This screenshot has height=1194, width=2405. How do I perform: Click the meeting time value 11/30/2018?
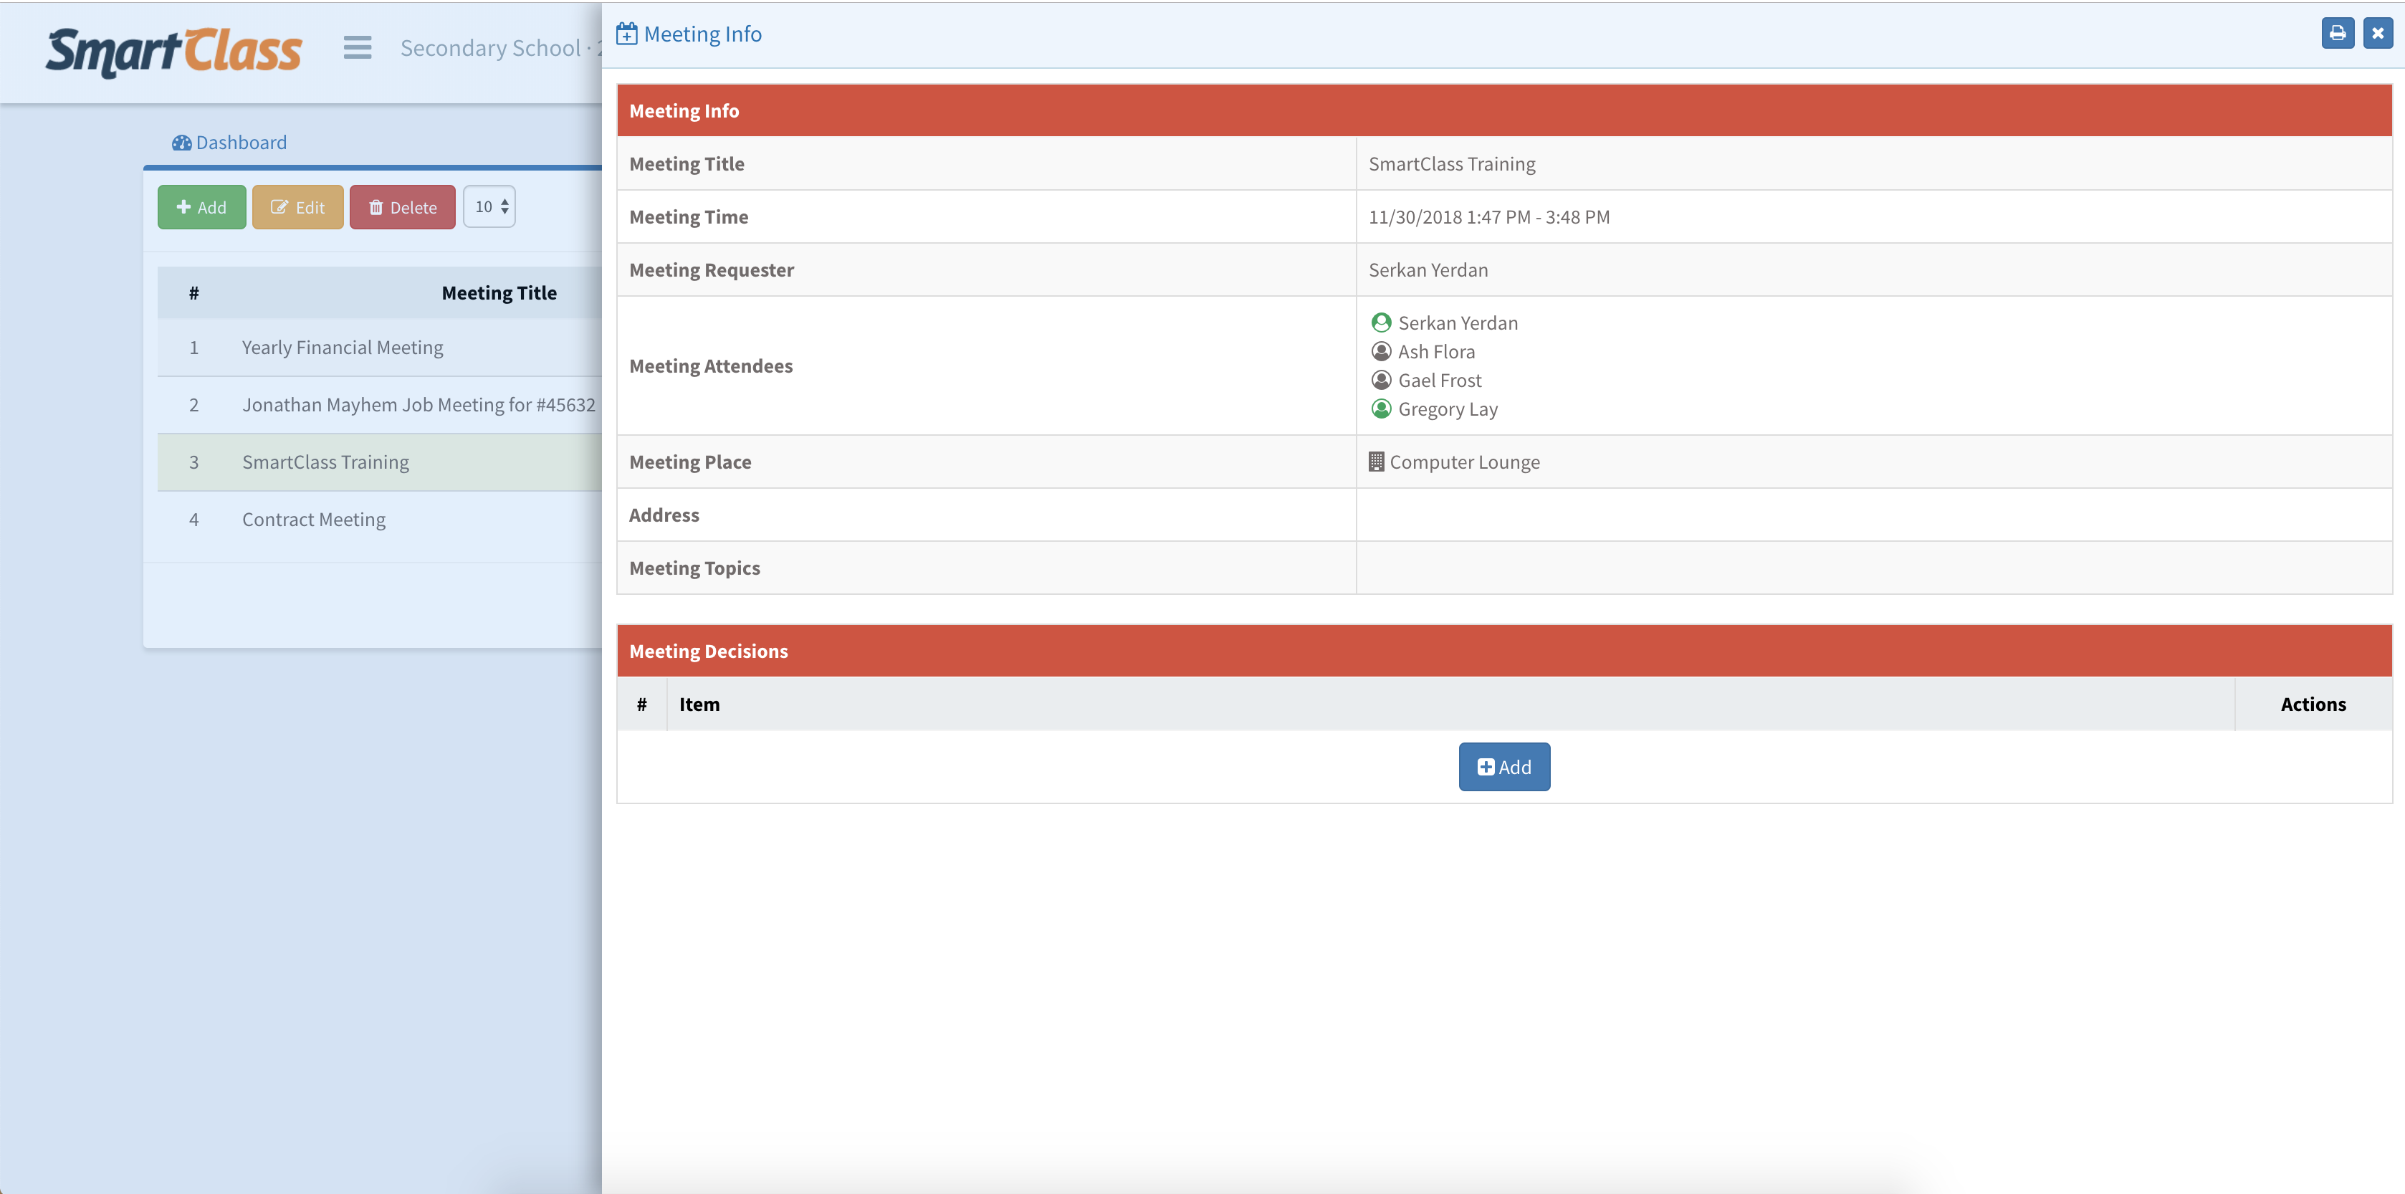pos(1488,218)
